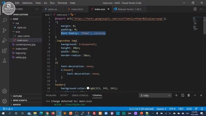Launch Firefox from the taskbar
Image resolution: width=206 pixels, height=116 pixels.
click(x=53, y=113)
